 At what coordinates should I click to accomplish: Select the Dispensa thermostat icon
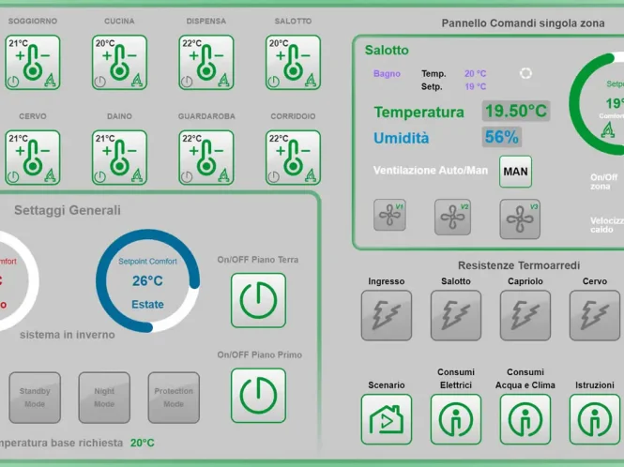205,63
